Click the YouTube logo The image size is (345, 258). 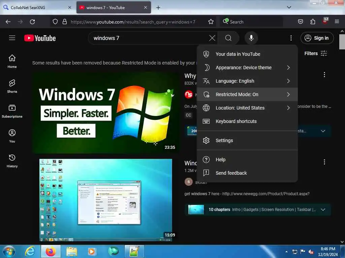40,38
